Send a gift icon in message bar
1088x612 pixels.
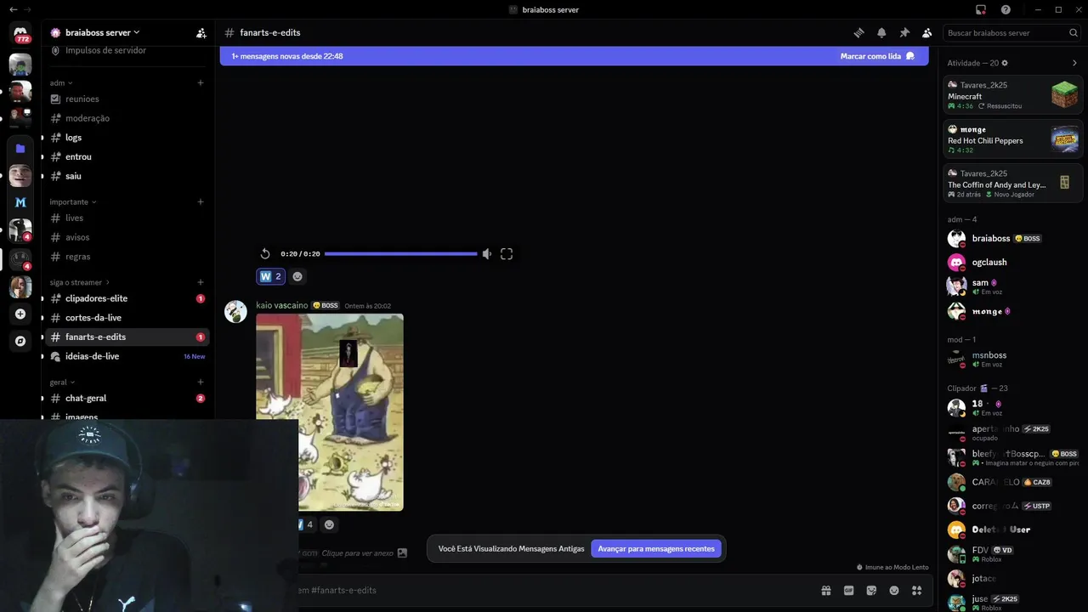(x=825, y=591)
